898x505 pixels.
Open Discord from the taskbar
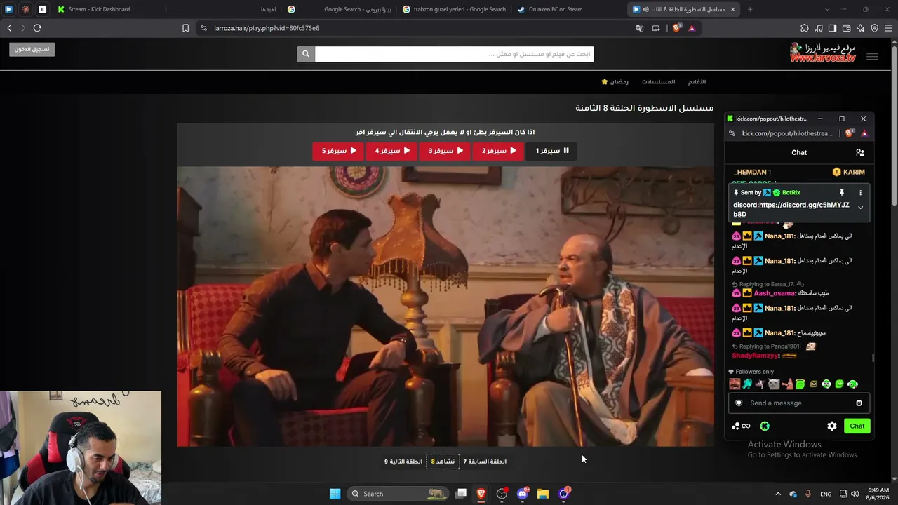(x=523, y=494)
